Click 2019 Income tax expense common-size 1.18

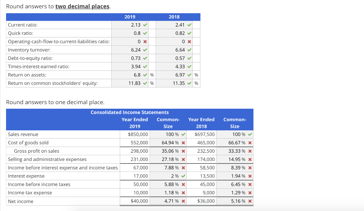point(168,193)
